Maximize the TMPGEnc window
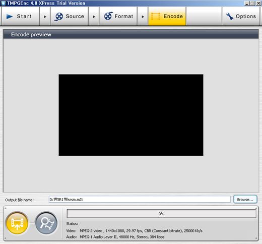This screenshot has height=244, width=262. 252,3
